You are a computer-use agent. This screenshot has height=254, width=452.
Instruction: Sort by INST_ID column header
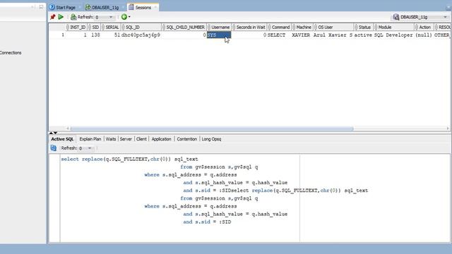tap(76, 27)
